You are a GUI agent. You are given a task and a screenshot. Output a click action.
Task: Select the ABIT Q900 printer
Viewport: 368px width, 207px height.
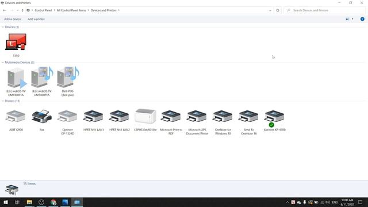pos(16,116)
